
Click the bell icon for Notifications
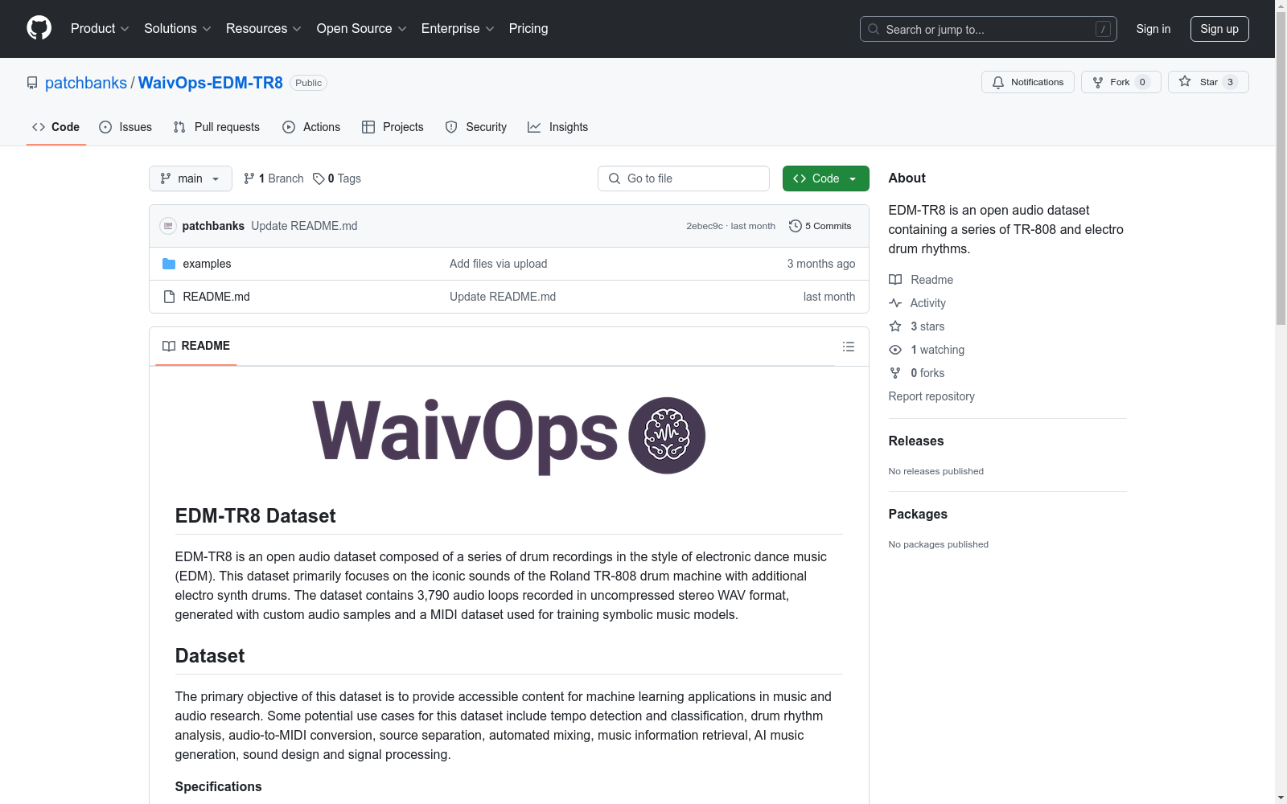click(998, 82)
